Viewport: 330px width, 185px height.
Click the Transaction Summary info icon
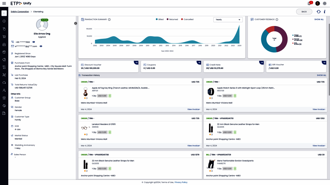coord(110,19)
